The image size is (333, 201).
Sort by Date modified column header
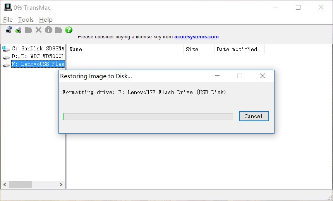[x=239, y=49]
